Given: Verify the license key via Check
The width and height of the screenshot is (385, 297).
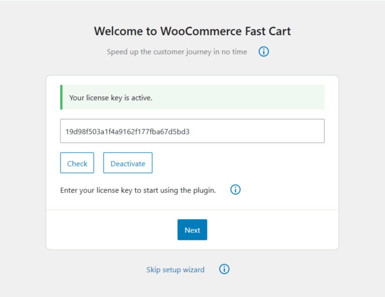Looking at the screenshot, I should click(77, 163).
